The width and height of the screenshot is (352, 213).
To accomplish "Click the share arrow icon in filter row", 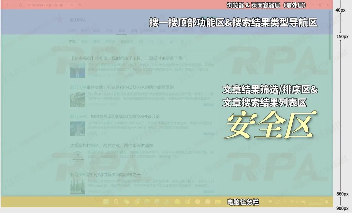I will [x=172, y=42].
